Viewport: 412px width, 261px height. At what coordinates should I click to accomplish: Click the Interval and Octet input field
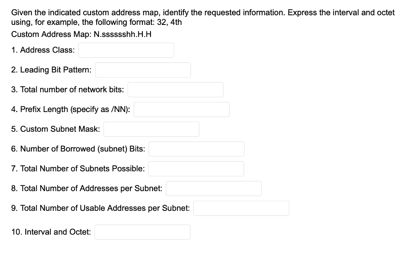coord(142,232)
